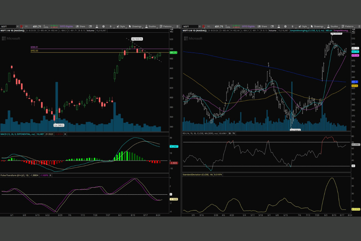The height and width of the screenshot is (241, 361).
Task: Open the D timeframe selector in left chart
Action: tap(111, 27)
